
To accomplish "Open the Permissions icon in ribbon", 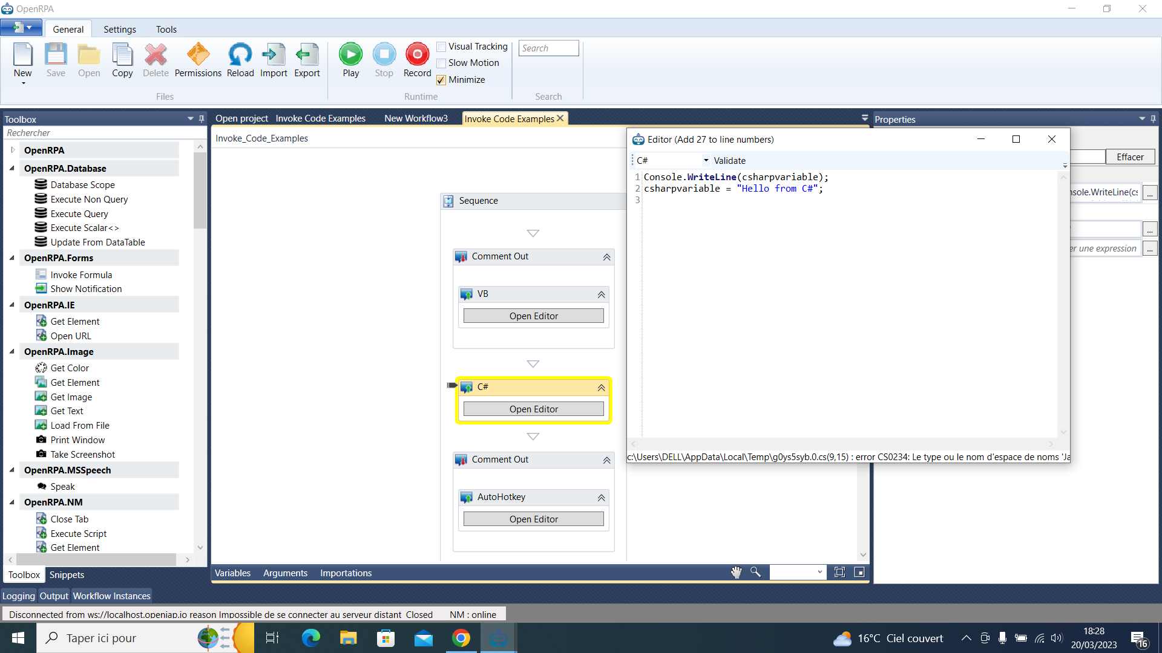I will coord(198,54).
